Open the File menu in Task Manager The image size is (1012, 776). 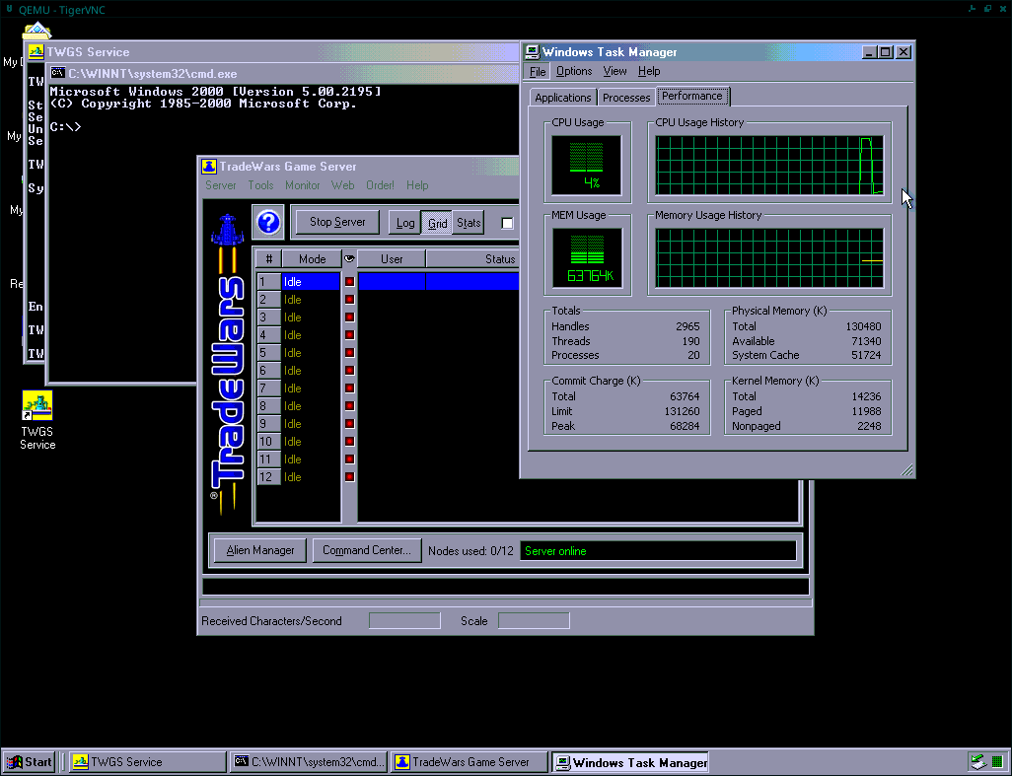(x=538, y=71)
